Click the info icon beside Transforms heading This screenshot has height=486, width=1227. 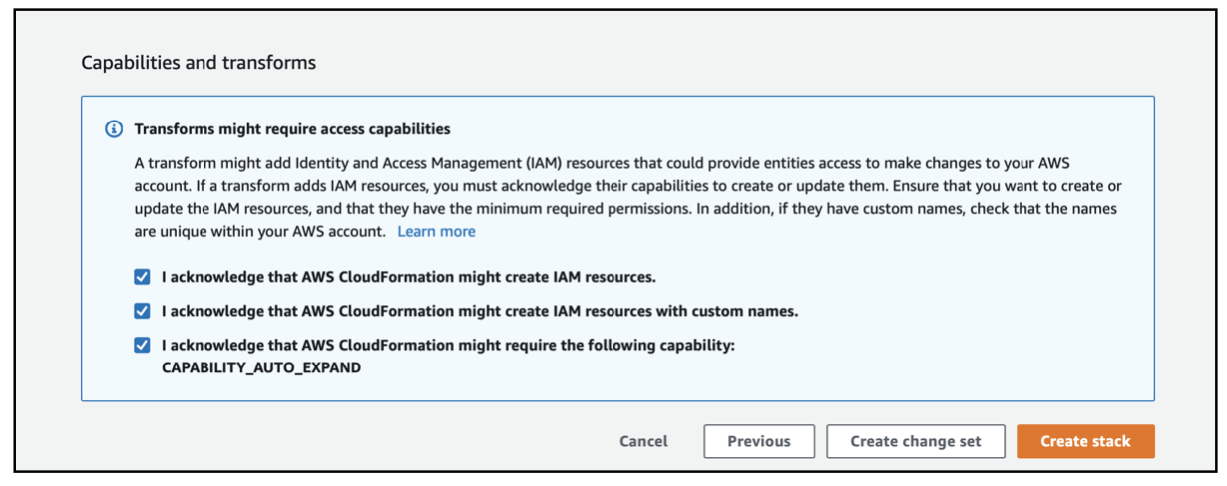pyautogui.click(x=113, y=129)
